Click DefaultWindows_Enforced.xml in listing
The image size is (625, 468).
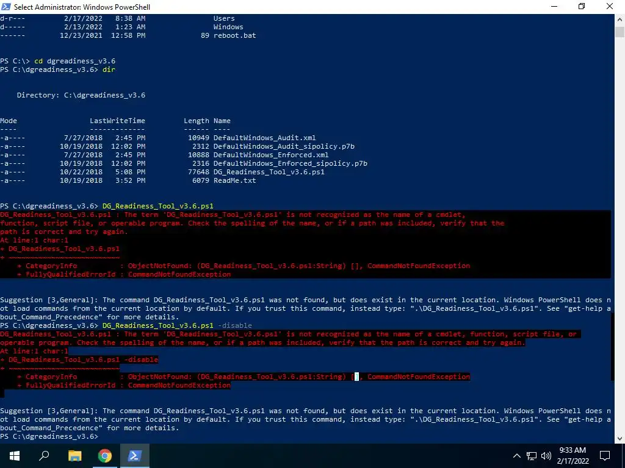[x=271, y=155]
